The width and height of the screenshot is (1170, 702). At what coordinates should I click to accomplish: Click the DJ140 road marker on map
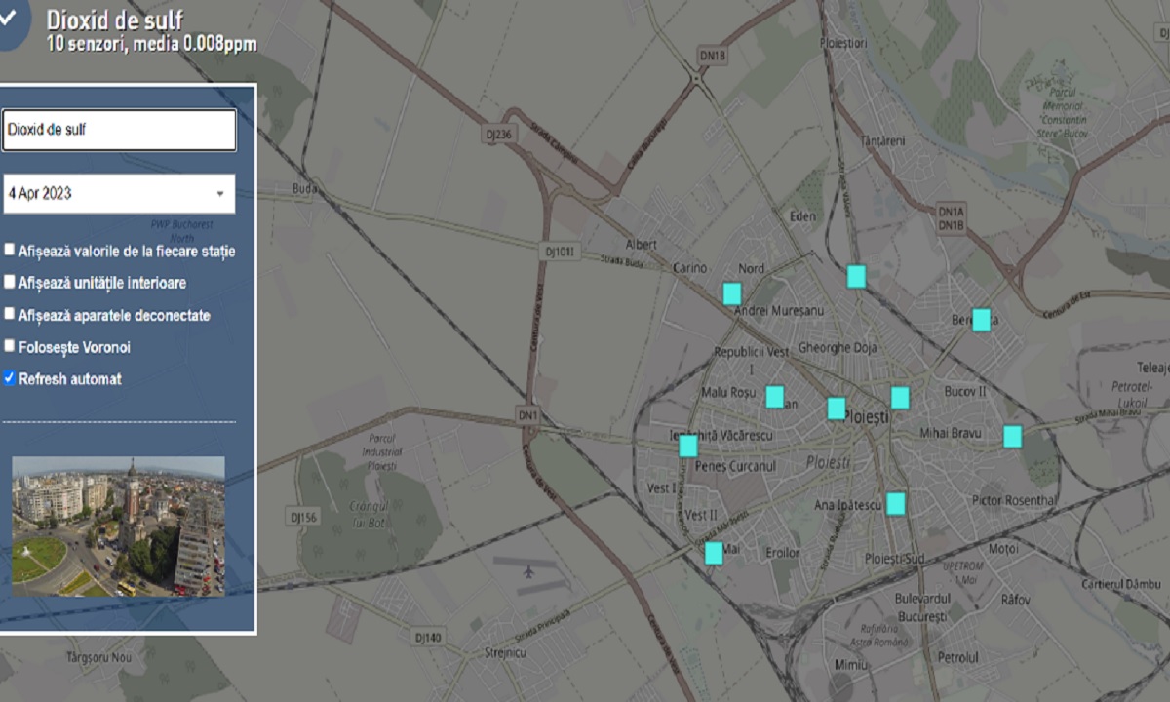pos(428,638)
